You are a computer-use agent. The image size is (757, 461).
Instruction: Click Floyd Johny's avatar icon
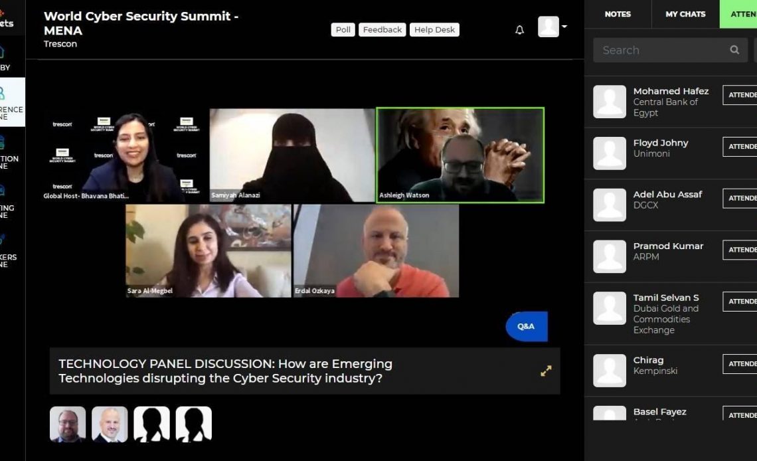pyautogui.click(x=610, y=153)
